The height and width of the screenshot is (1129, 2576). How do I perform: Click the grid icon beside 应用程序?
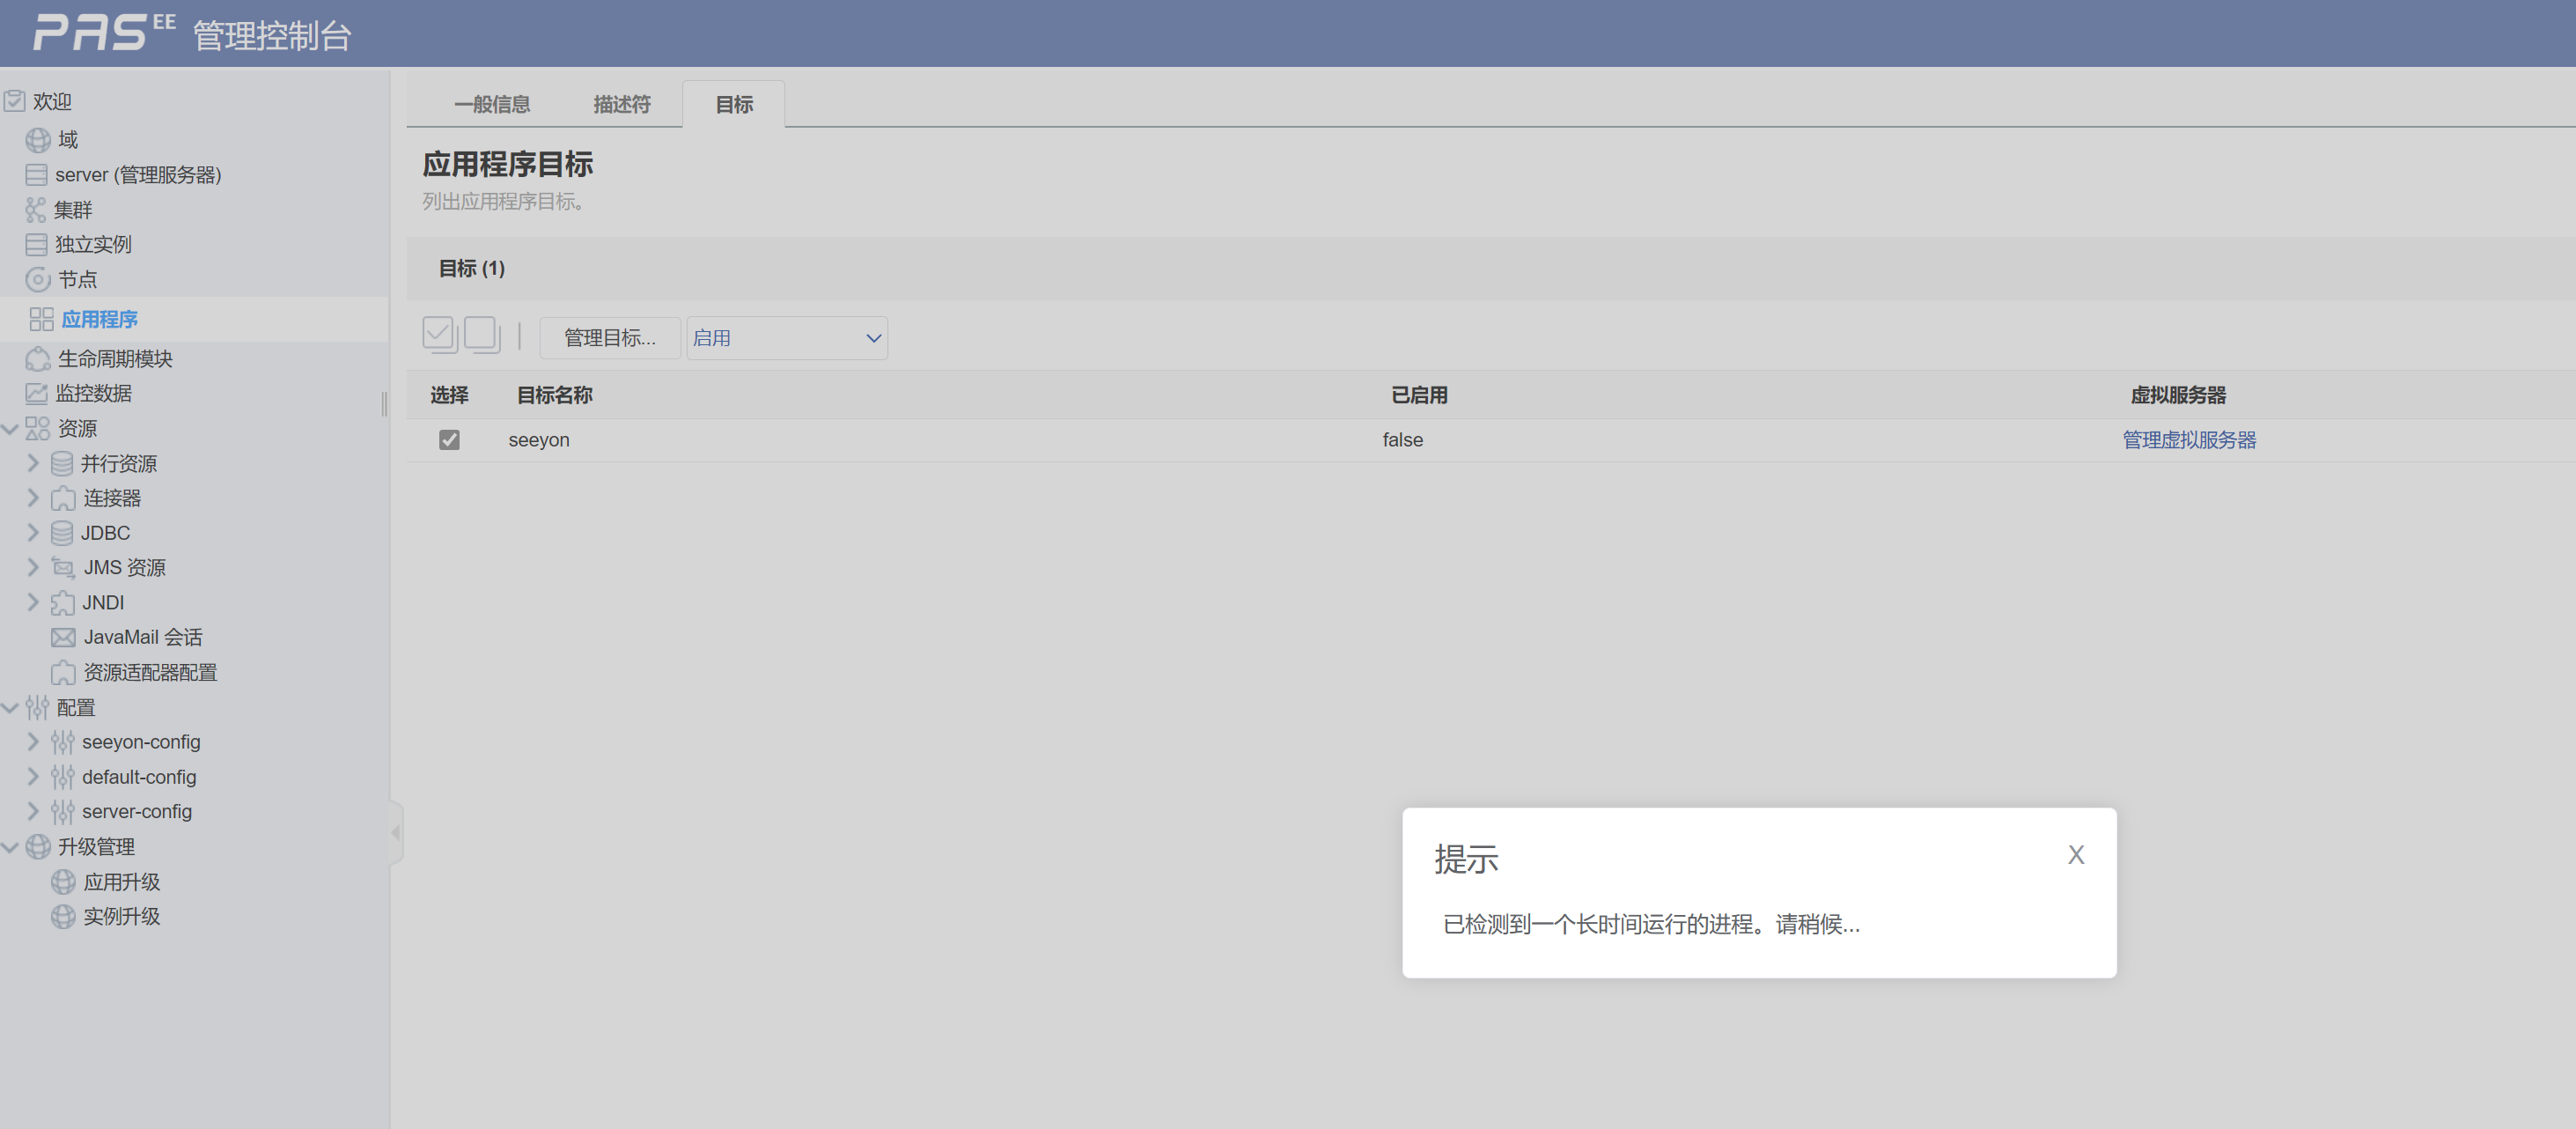(41, 319)
